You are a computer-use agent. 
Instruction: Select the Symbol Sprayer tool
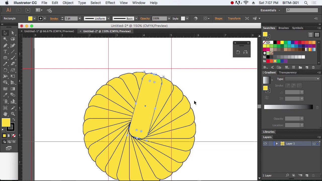[5, 101]
